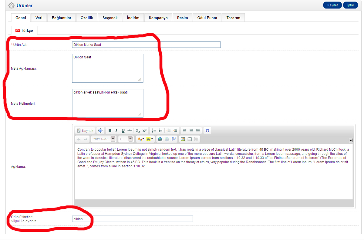Click the Ürünler heading gear icon
Viewport: 364px width, 240px height.
pyautogui.click(x=11, y=5)
